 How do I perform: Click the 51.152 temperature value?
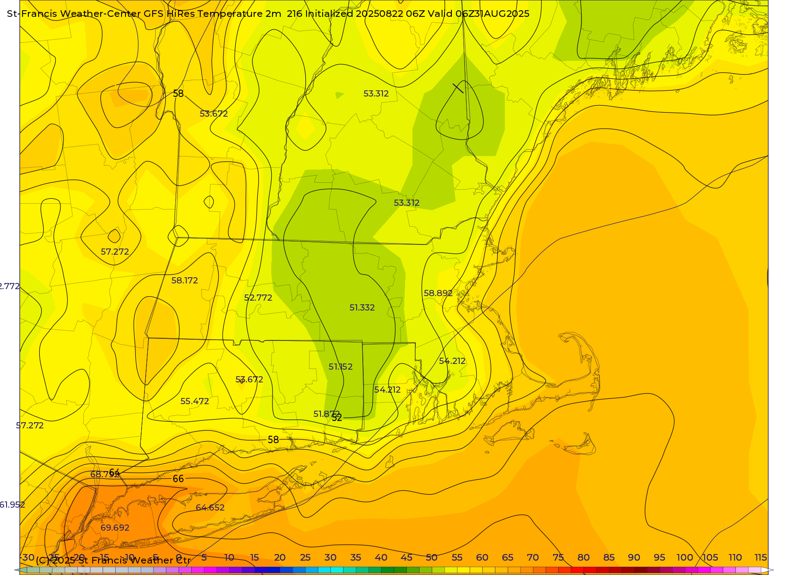point(341,367)
